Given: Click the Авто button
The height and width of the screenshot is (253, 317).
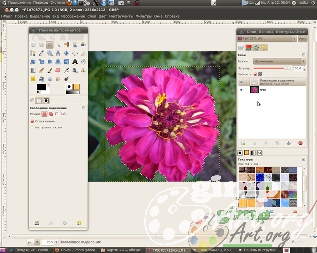Looking at the screenshot, I should pyautogui.click(x=303, y=39).
